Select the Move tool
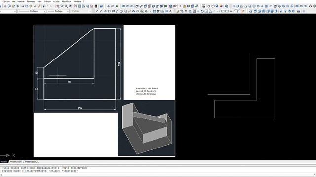The width and height of the screenshot is (316, 177). tap(198, 11)
